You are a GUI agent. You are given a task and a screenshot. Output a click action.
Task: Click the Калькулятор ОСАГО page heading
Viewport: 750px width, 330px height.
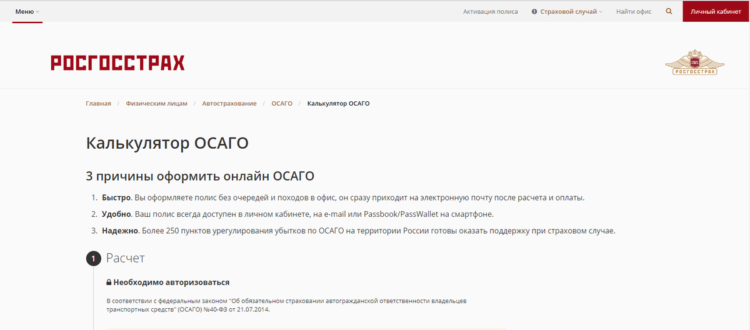point(167,142)
